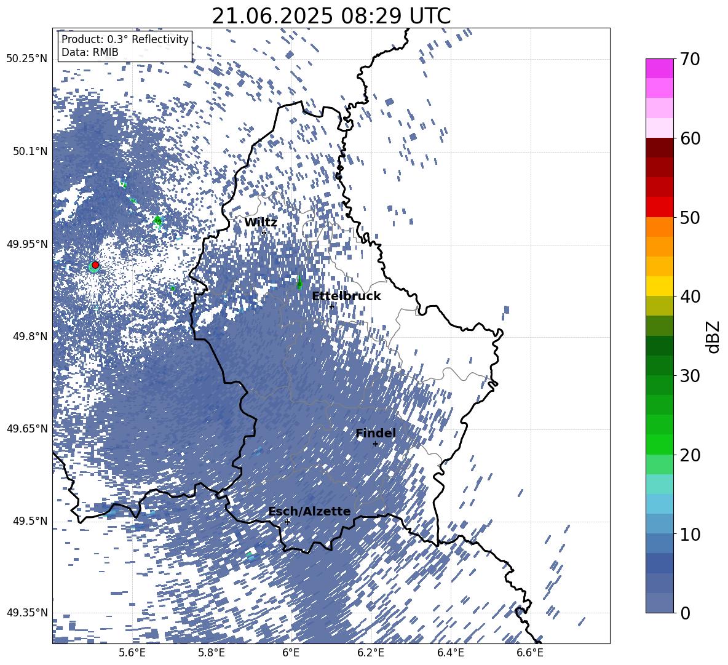Click the latitude label 49.65°N

27,429
